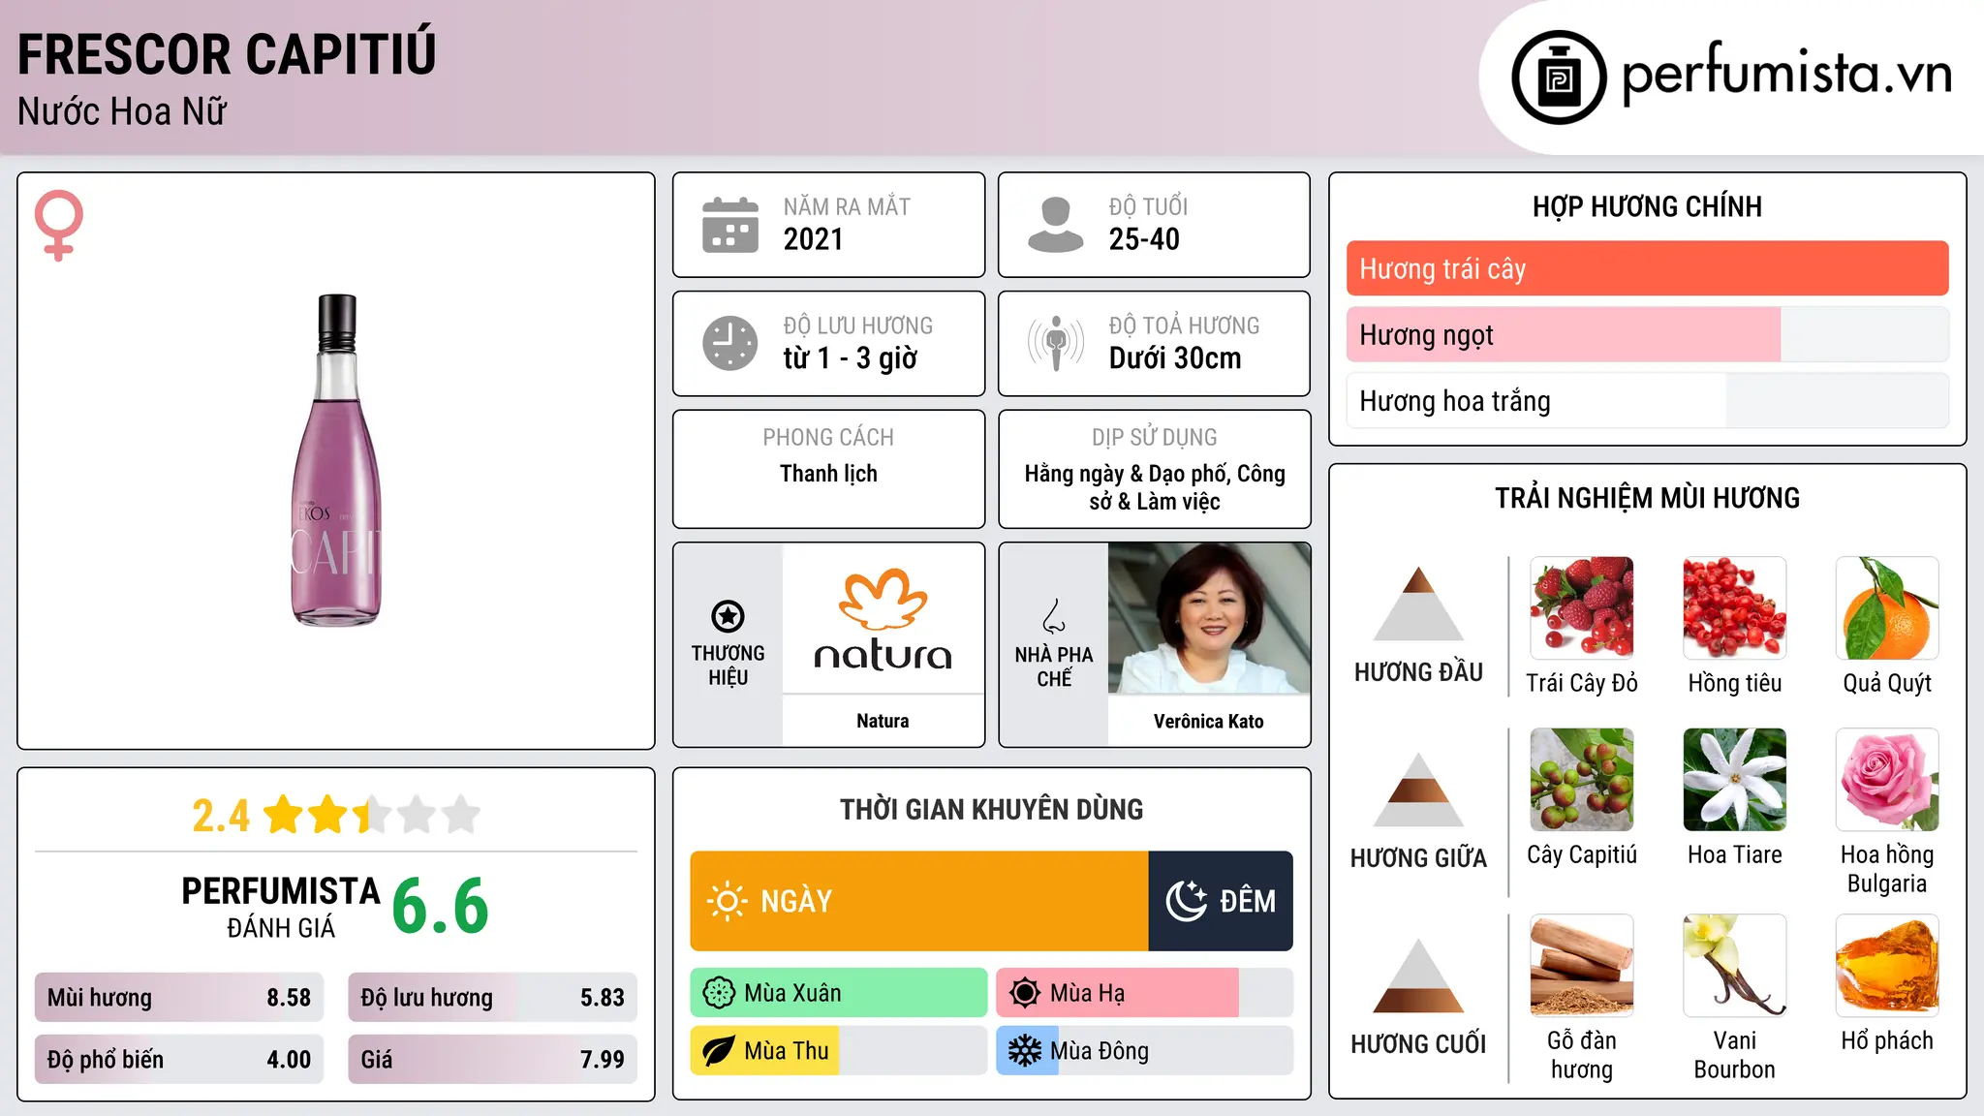1984x1116 pixels.
Task: Click the star rating icons next to 2.4
Action: (372, 815)
